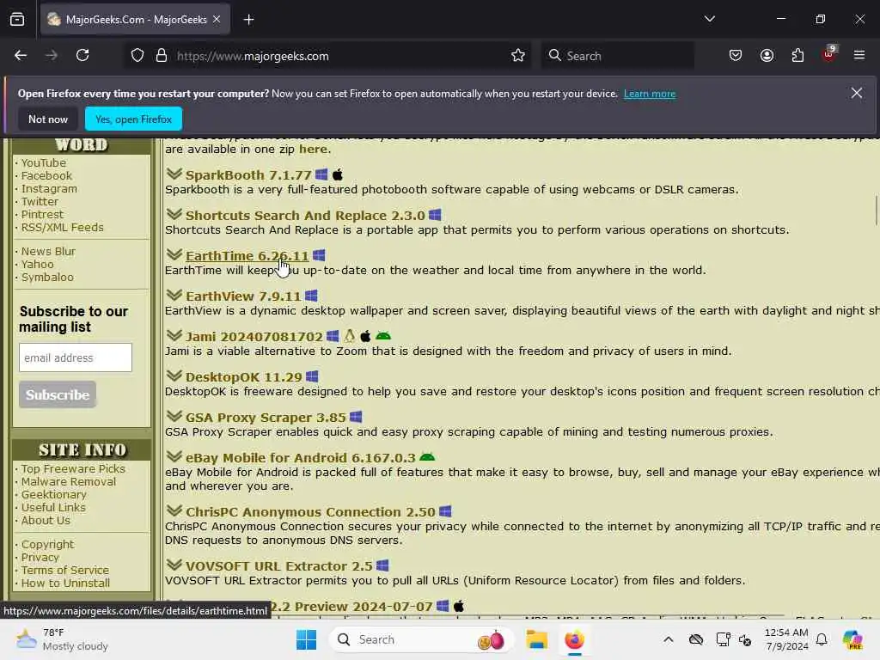Reload the current page

tap(82, 56)
